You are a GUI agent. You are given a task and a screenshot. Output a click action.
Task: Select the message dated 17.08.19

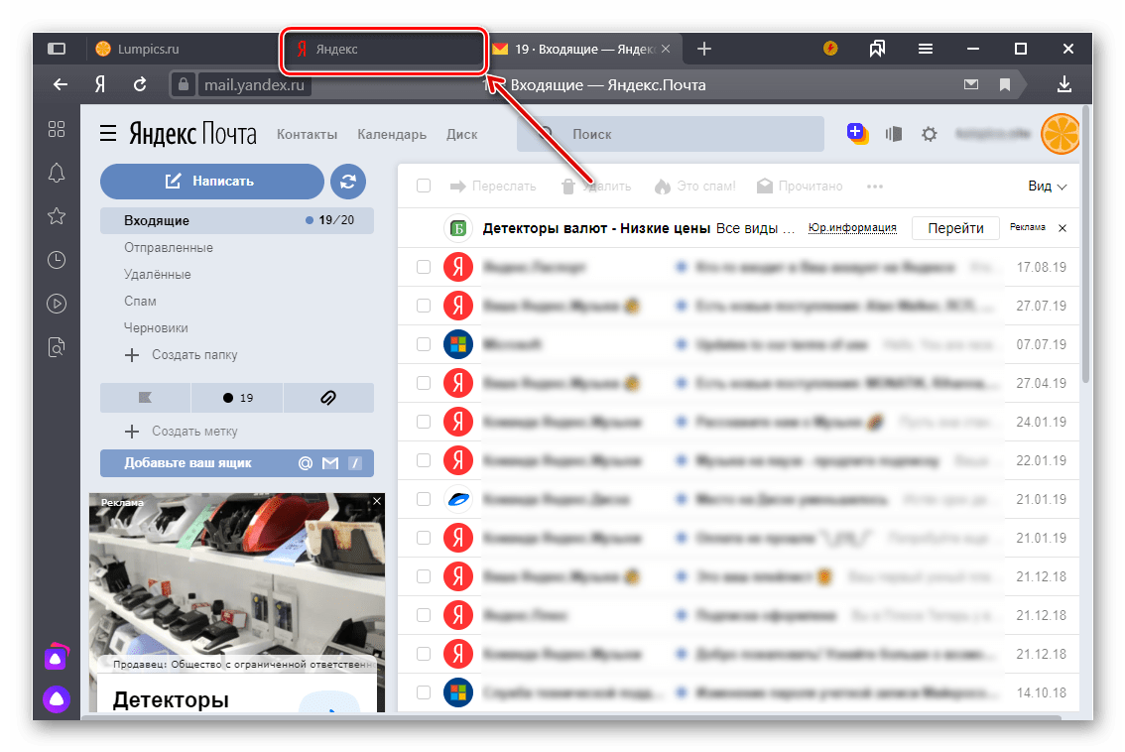(424, 267)
